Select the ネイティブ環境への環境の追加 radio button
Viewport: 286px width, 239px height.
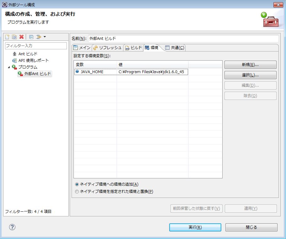point(77,185)
